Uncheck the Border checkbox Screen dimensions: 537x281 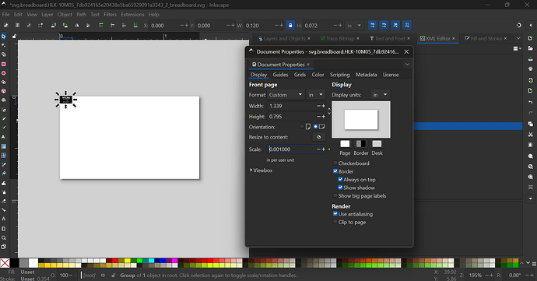pos(335,171)
